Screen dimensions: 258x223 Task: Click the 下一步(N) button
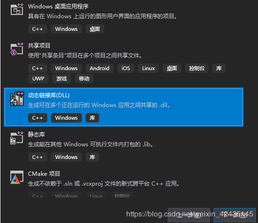point(235,215)
